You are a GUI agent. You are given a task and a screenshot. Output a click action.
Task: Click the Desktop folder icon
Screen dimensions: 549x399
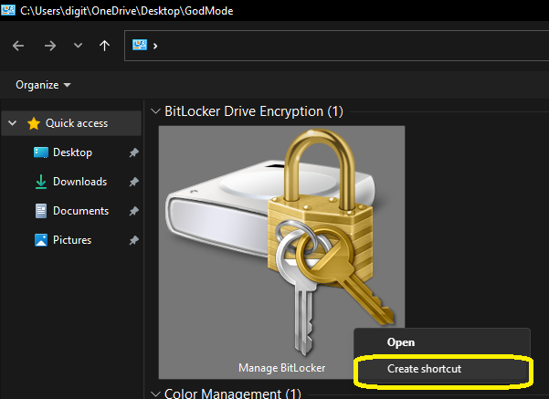(41, 152)
